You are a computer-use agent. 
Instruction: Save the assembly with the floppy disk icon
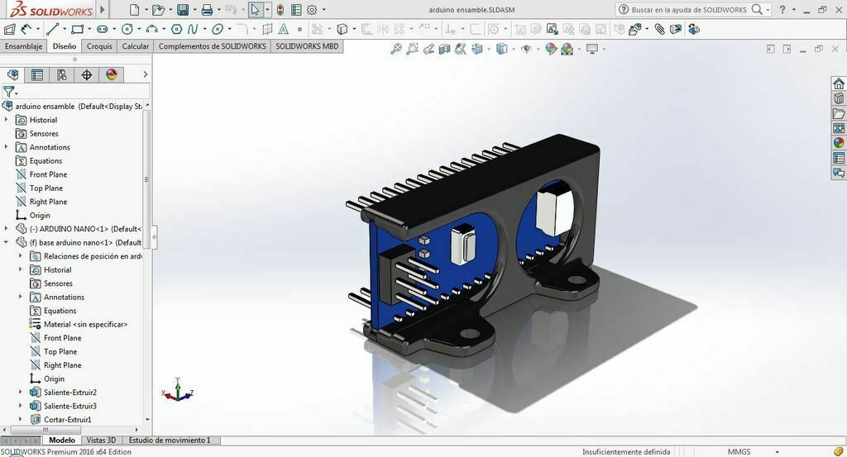point(183,10)
